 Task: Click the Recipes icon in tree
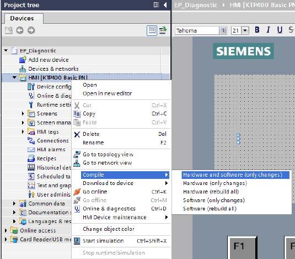pyautogui.click(x=31, y=158)
